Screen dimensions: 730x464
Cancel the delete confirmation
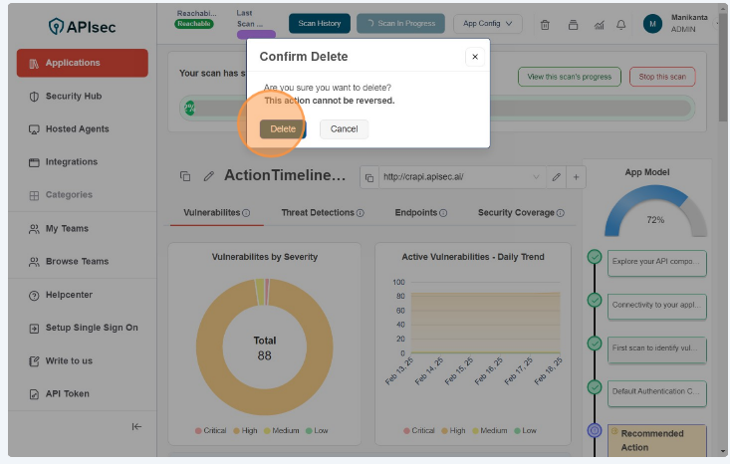pyautogui.click(x=344, y=129)
